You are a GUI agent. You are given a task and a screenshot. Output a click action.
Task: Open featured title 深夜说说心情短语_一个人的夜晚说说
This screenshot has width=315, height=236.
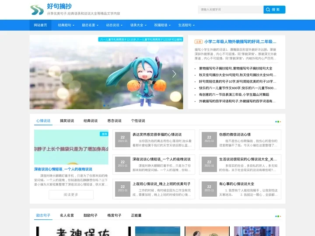[63, 169]
